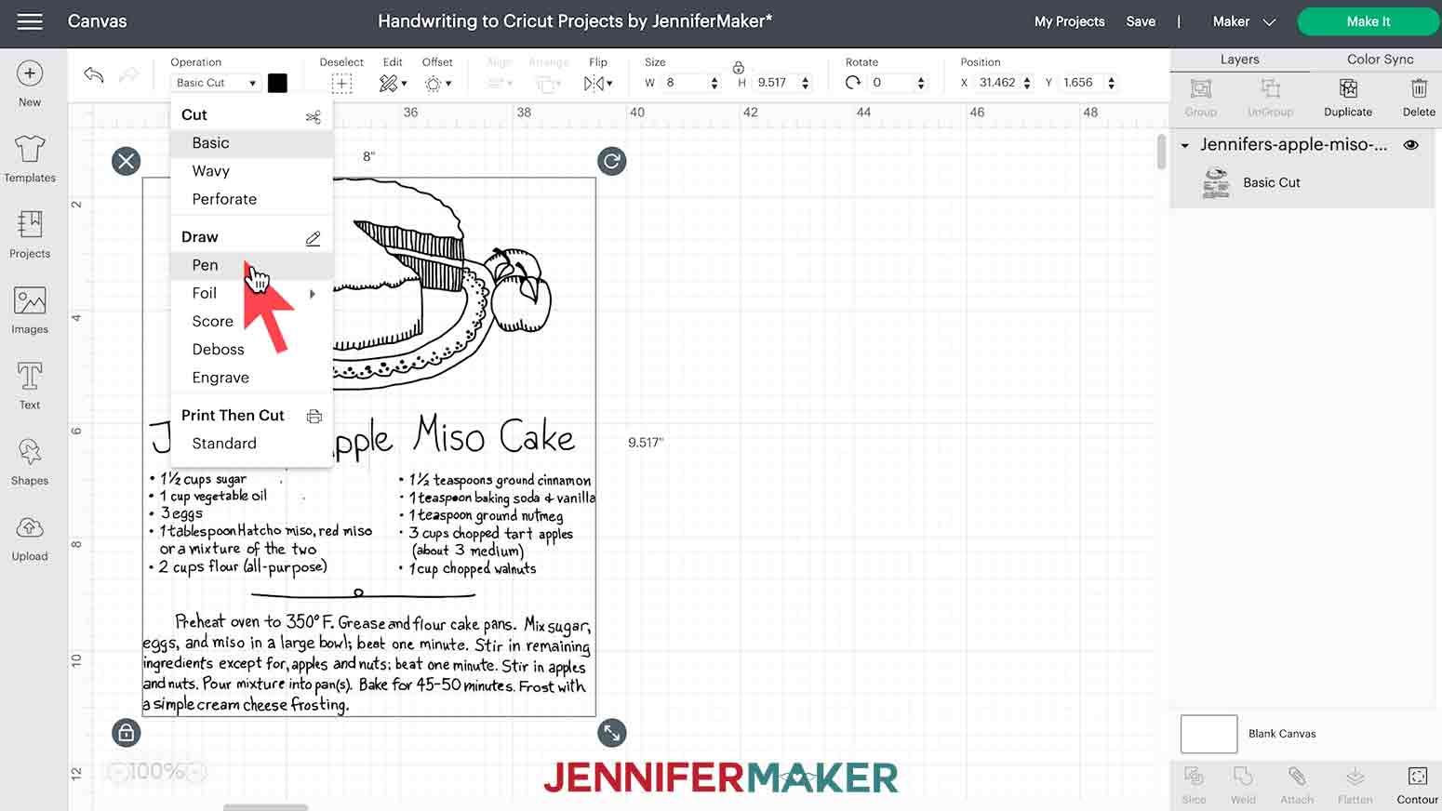Click the canvas resize handle
This screenshot has width=1442, height=811.
coord(611,733)
